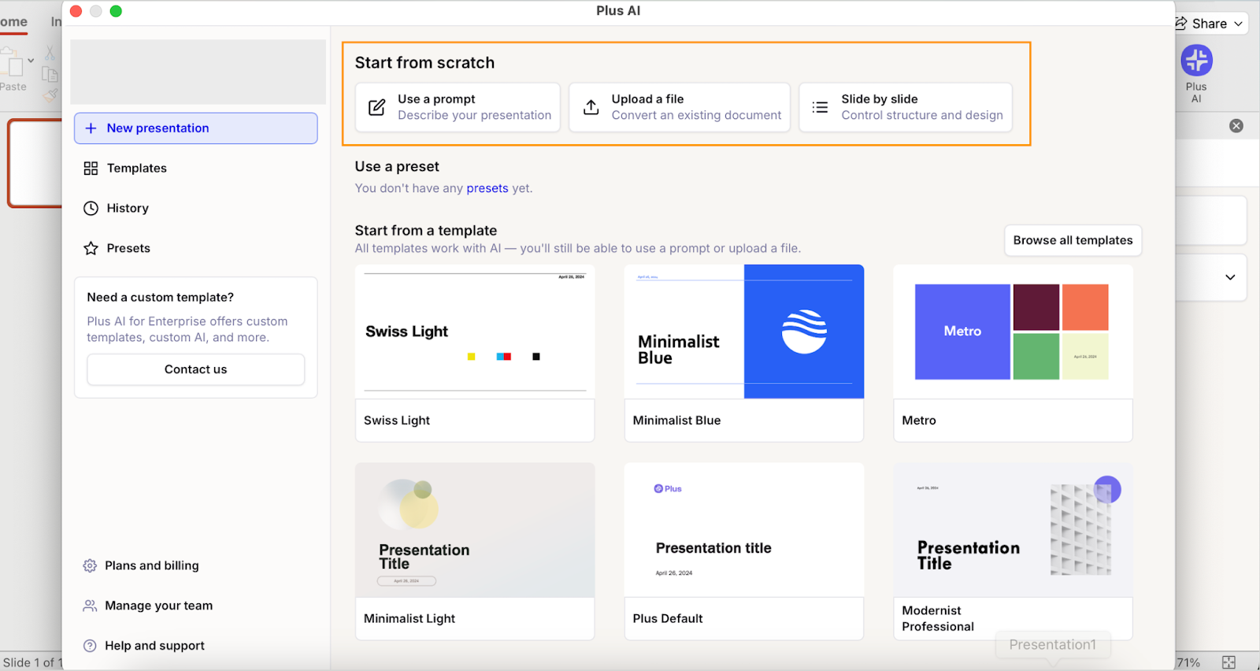
Task: Click the Slide by slide list icon
Action: pyautogui.click(x=820, y=107)
